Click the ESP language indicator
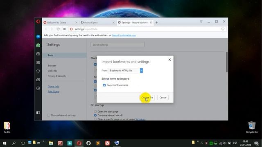Screen dimensions: 262x147 click(x=235, y=143)
